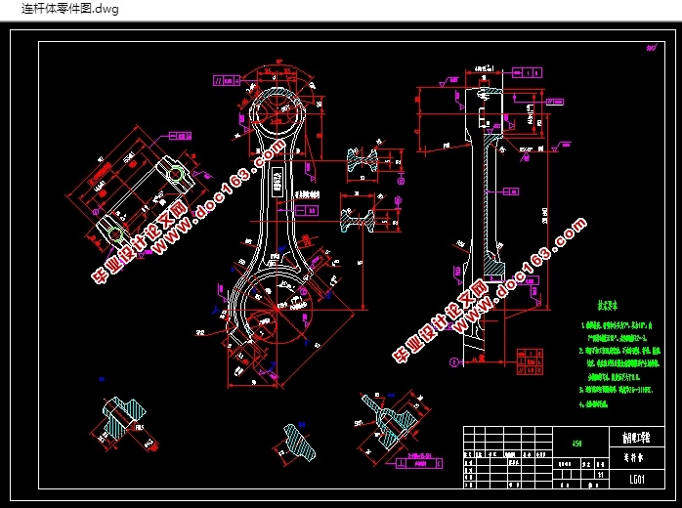This screenshot has height=508, width=682.
Task: Select the scale 1:1 cell in title block
Action: (600, 475)
